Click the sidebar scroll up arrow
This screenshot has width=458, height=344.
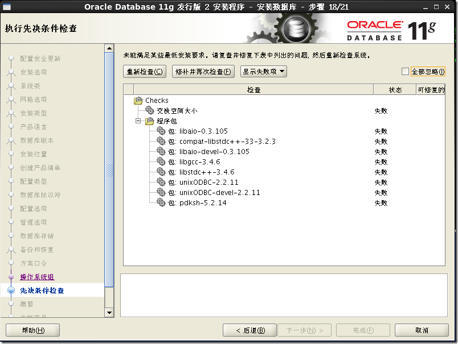[109, 48]
